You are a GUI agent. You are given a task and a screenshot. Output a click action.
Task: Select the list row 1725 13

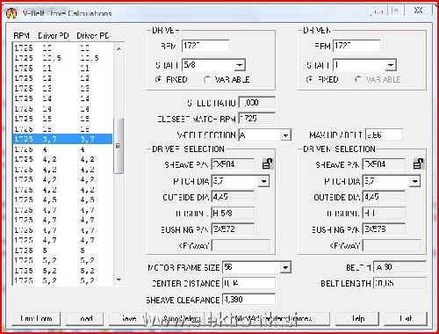[x=62, y=89]
